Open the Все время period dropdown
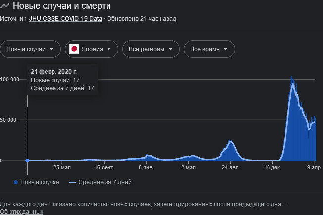323x215 pixels. [x=209, y=49]
